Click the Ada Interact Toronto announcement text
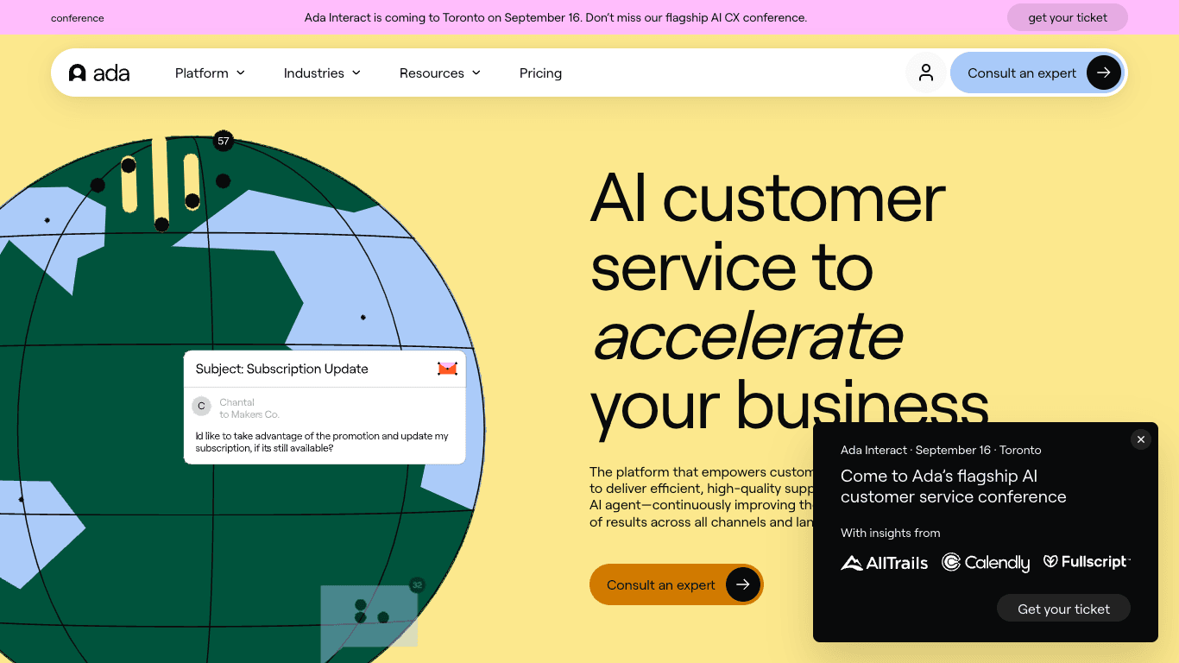This screenshot has width=1179, height=663. coord(556,17)
